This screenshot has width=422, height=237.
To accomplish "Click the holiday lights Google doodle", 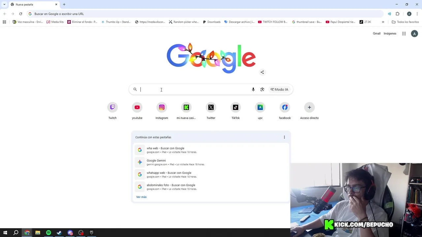I will point(211,58).
